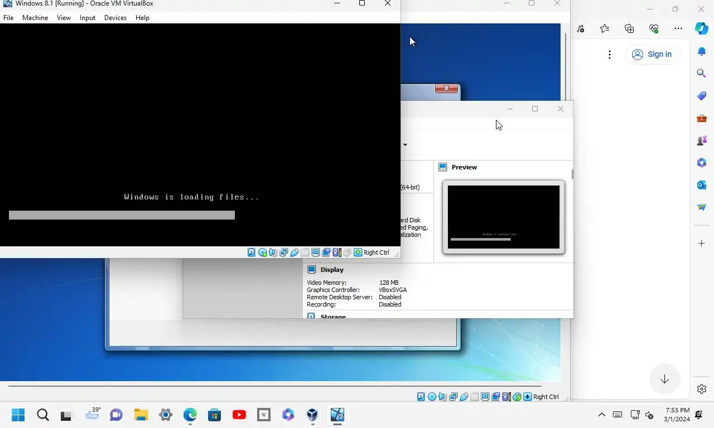Open Tools briefcase in Edge sidebar
Viewport: 714px width, 428px height.
(x=702, y=118)
